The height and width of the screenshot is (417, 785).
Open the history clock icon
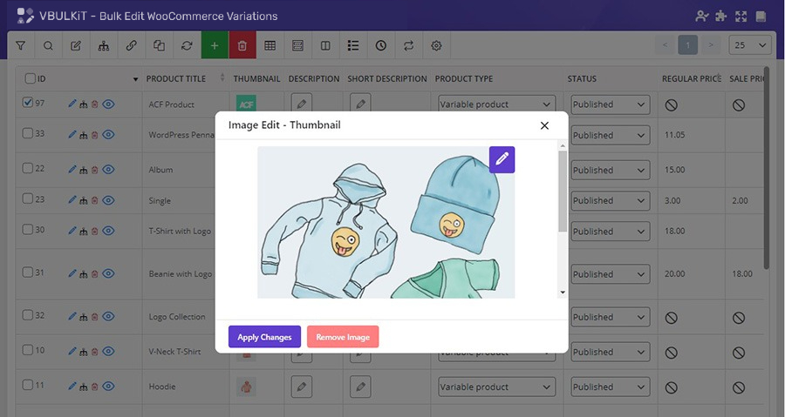(381, 45)
